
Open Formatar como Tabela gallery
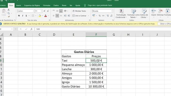(x=134, y=14)
